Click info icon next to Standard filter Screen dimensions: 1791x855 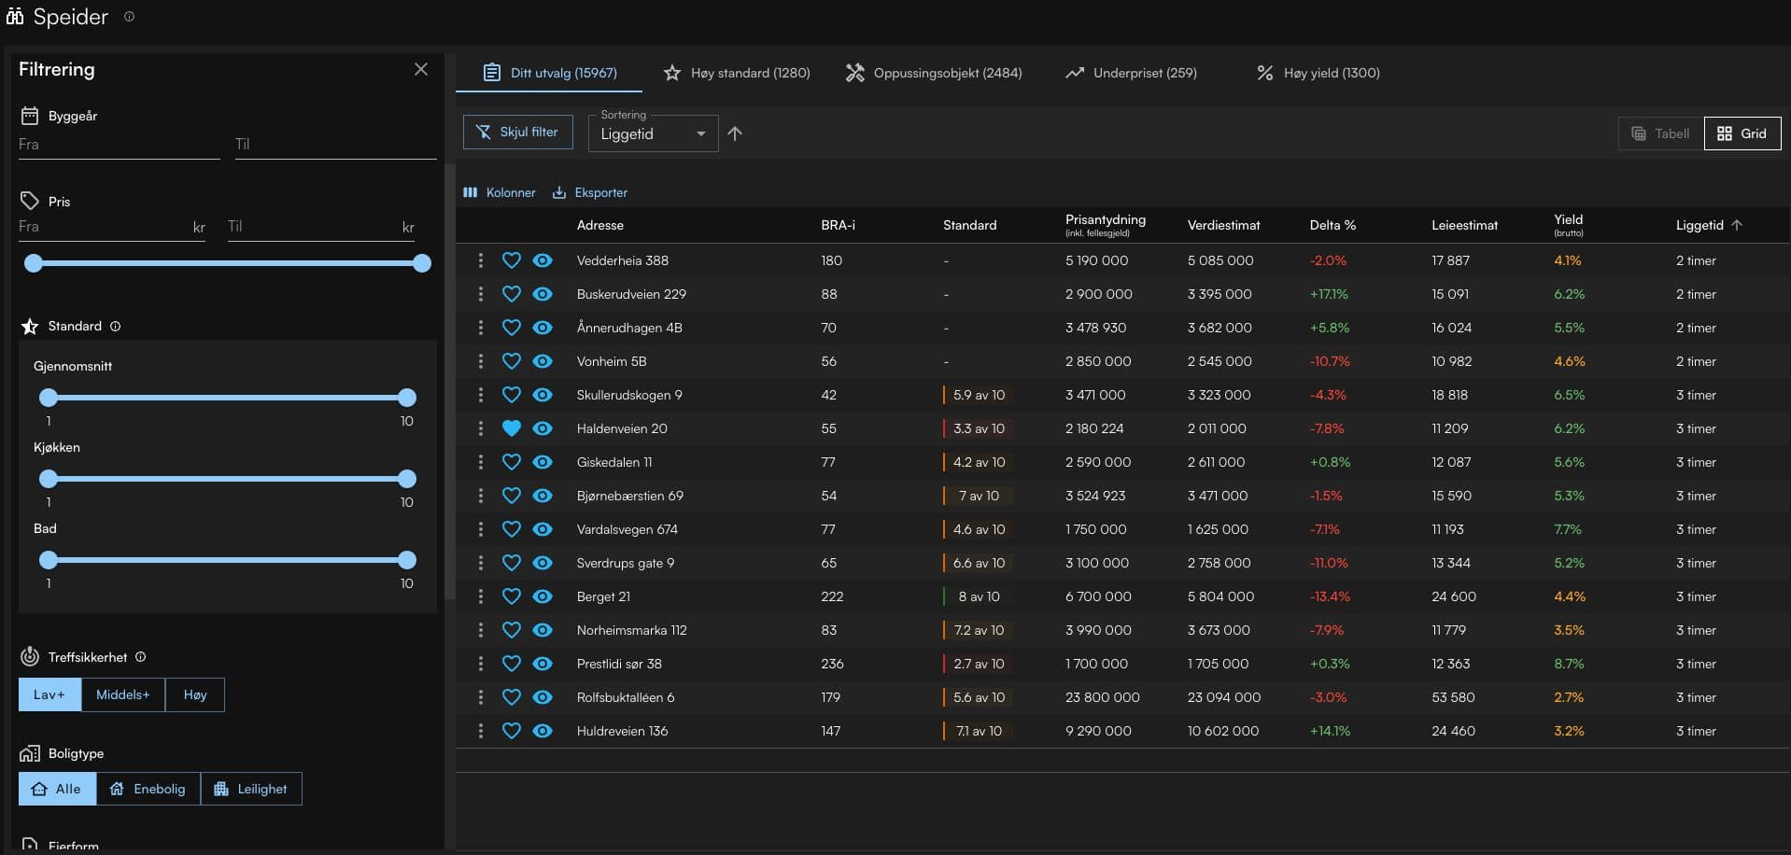tap(116, 327)
